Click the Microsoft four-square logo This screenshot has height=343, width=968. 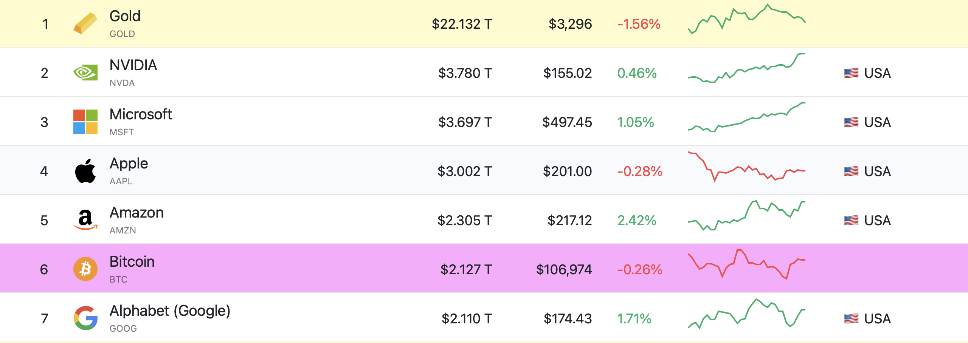(85, 122)
